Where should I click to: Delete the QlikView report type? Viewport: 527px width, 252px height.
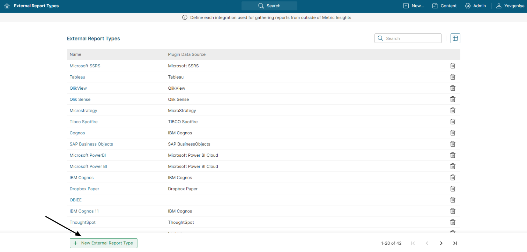(453, 88)
